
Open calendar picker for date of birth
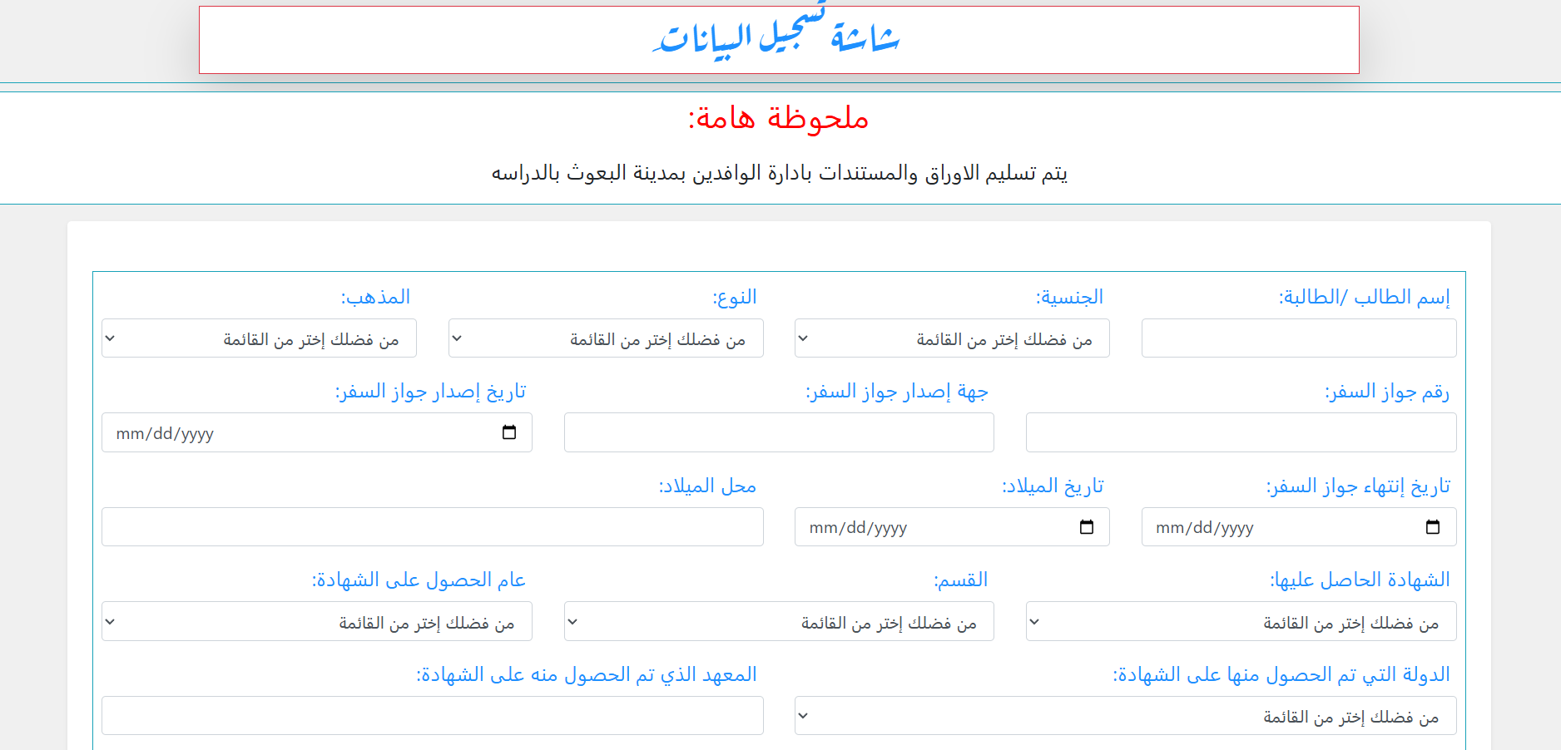click(x=1086, y=527)
